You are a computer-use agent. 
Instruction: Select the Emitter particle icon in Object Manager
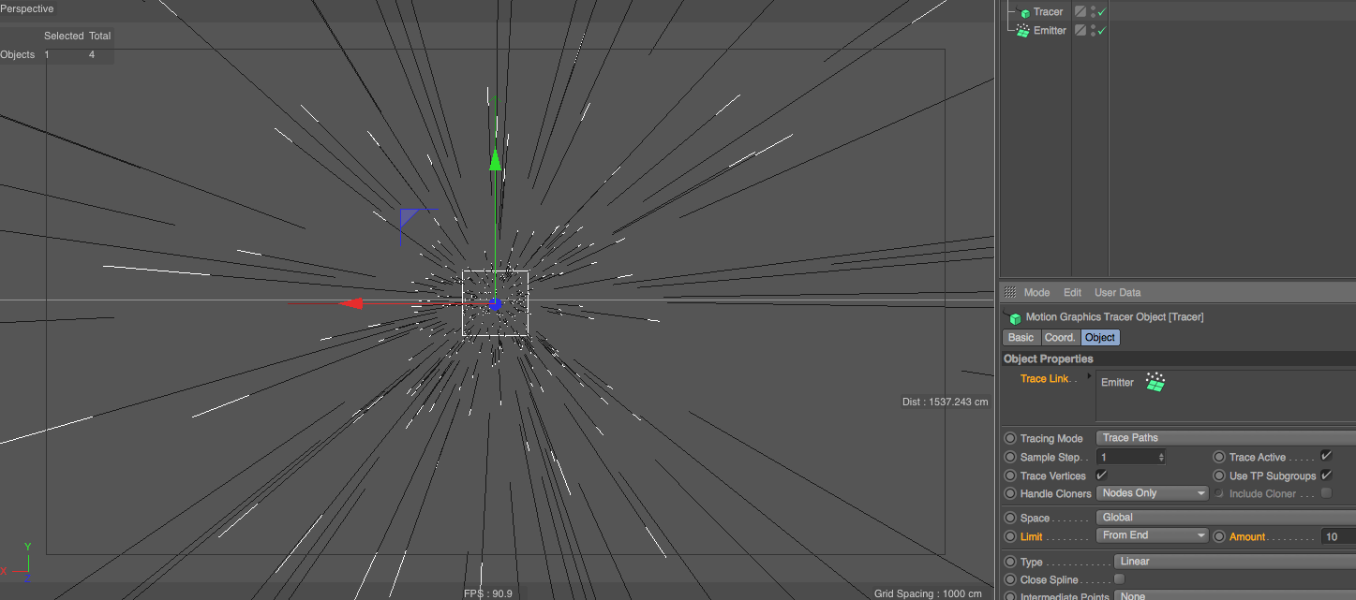pyautogui.click(x=1024, y=30)
